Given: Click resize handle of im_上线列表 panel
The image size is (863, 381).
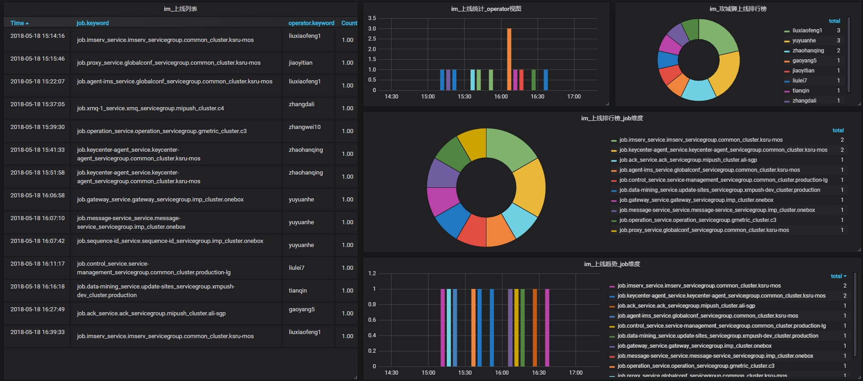Looking at the screenshot, I should coord(356,377).
